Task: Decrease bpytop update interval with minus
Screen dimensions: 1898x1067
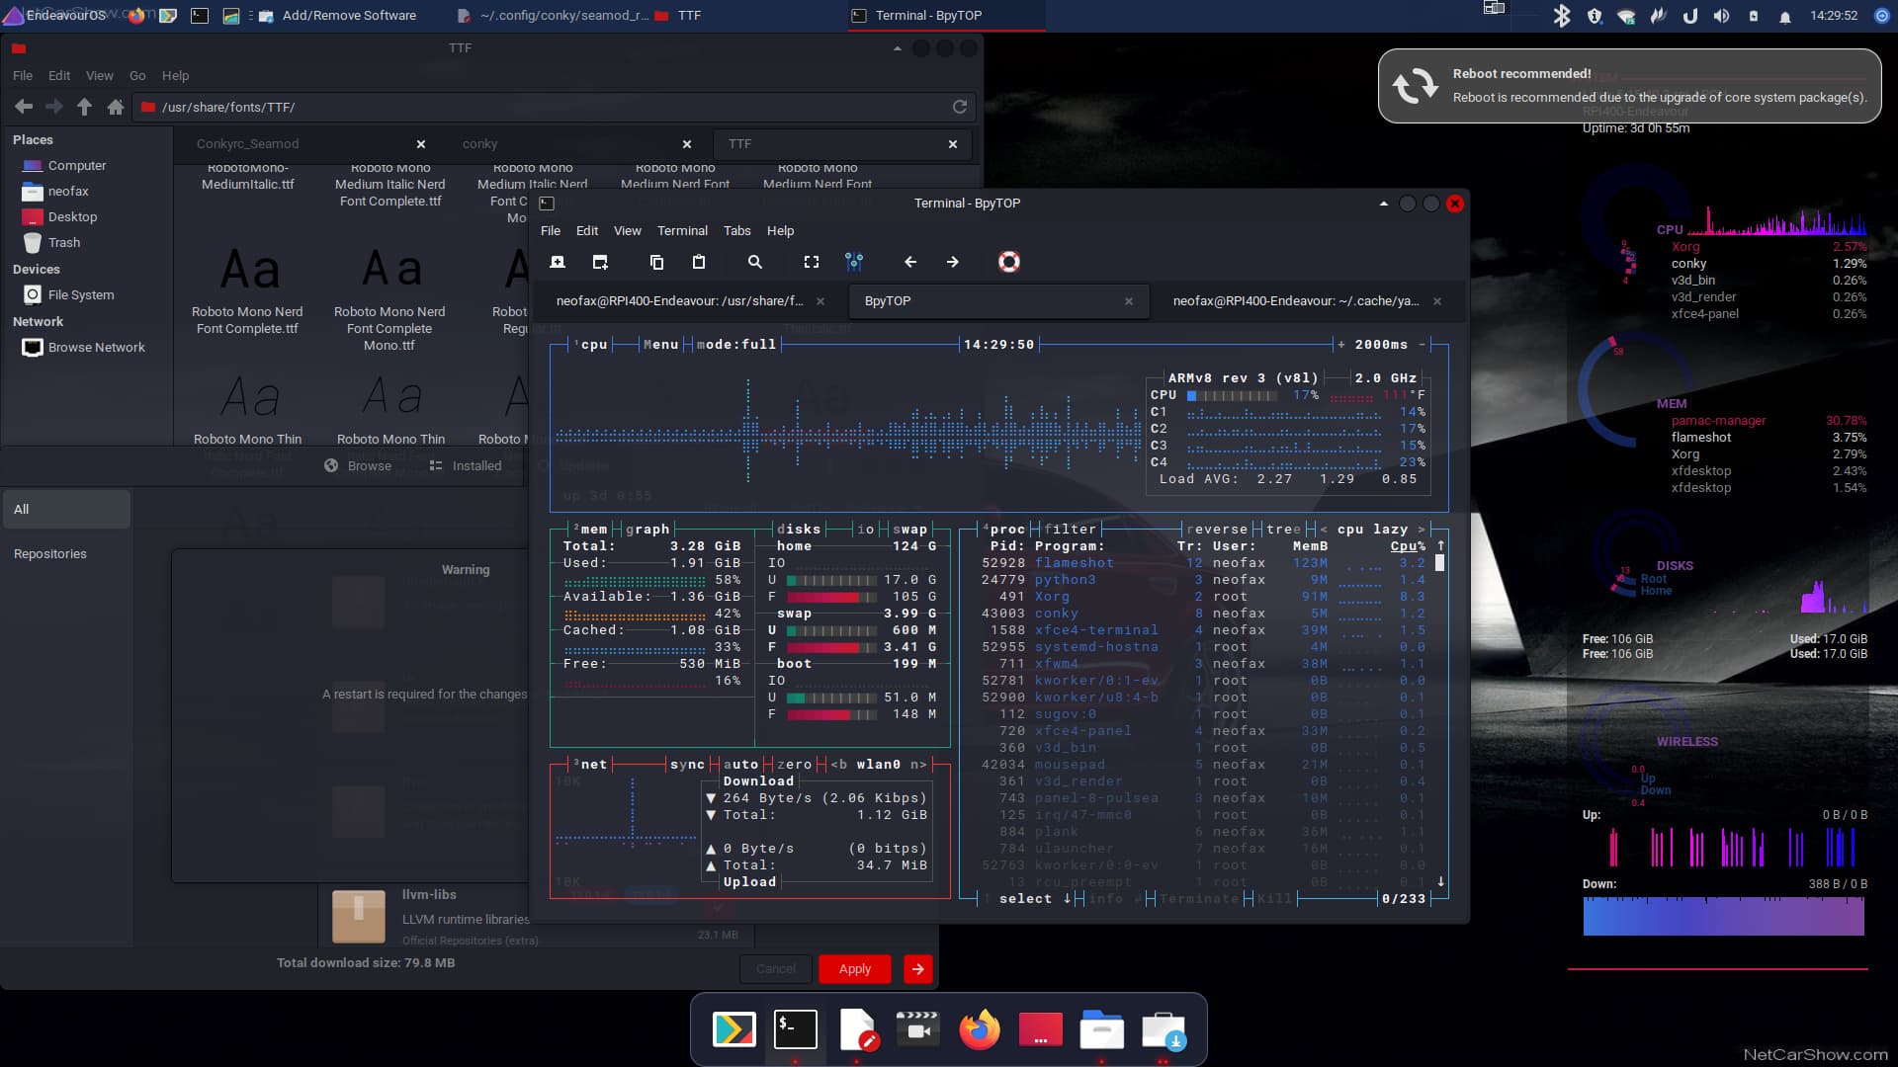Action: pos(1422,345)
